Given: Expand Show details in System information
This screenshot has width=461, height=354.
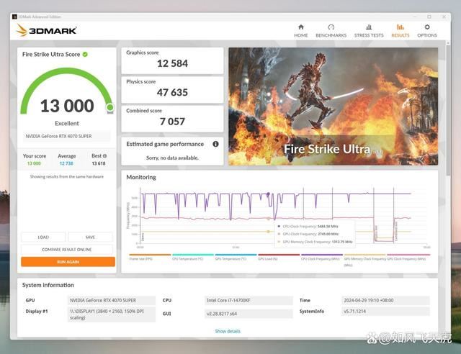Looking at the screenshot, I should tap(228, 331).
